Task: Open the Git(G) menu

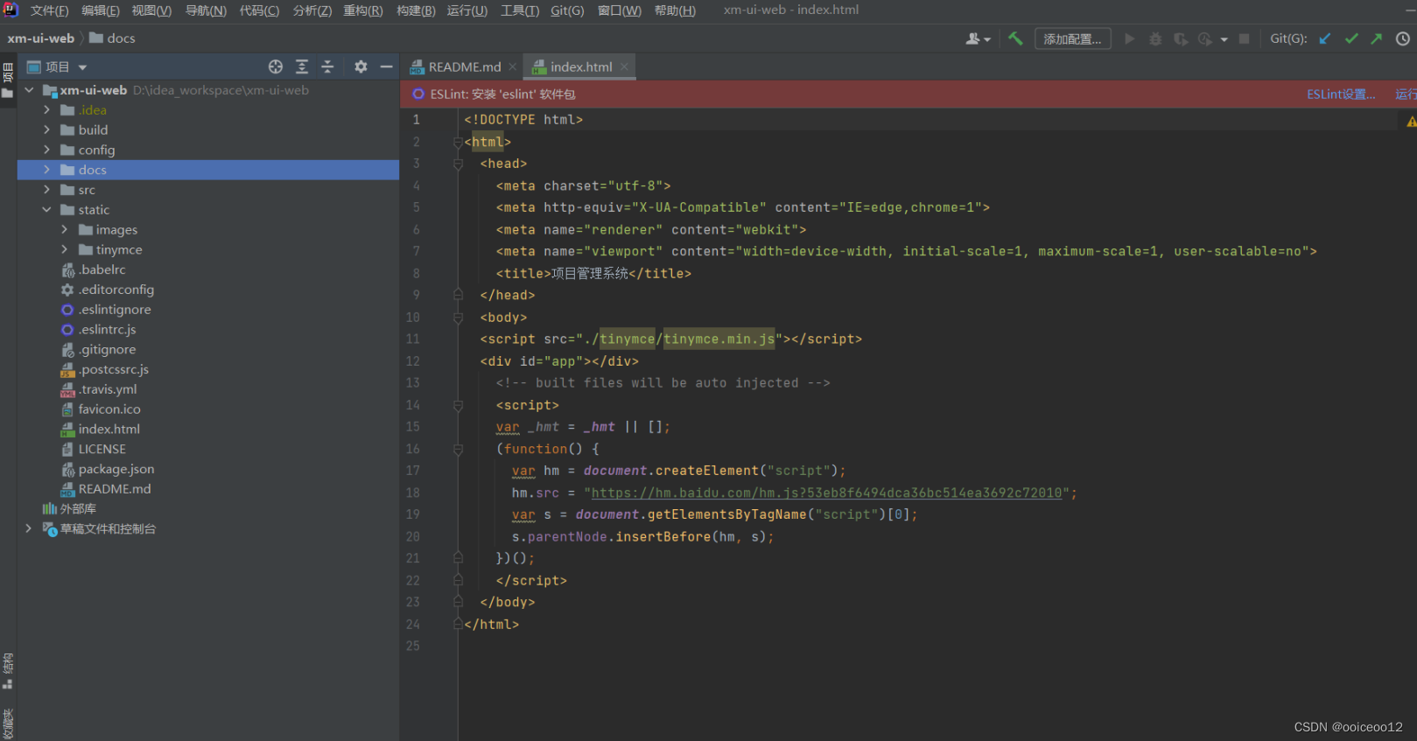Action: coord(567,10)
